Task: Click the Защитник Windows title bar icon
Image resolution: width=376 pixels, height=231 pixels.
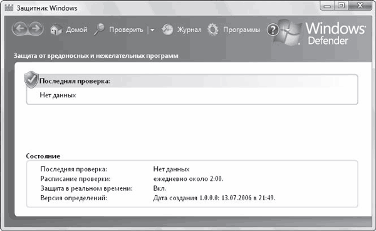Action: click(9, 8)
